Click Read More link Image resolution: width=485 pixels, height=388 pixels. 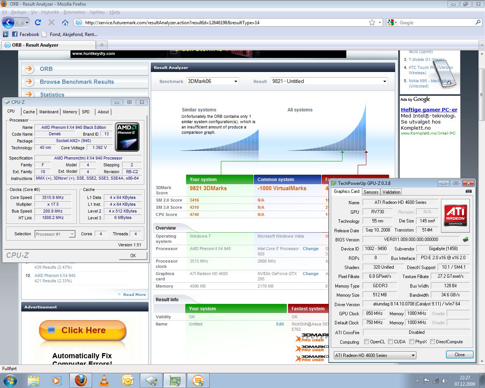click(x=134, y=294)
